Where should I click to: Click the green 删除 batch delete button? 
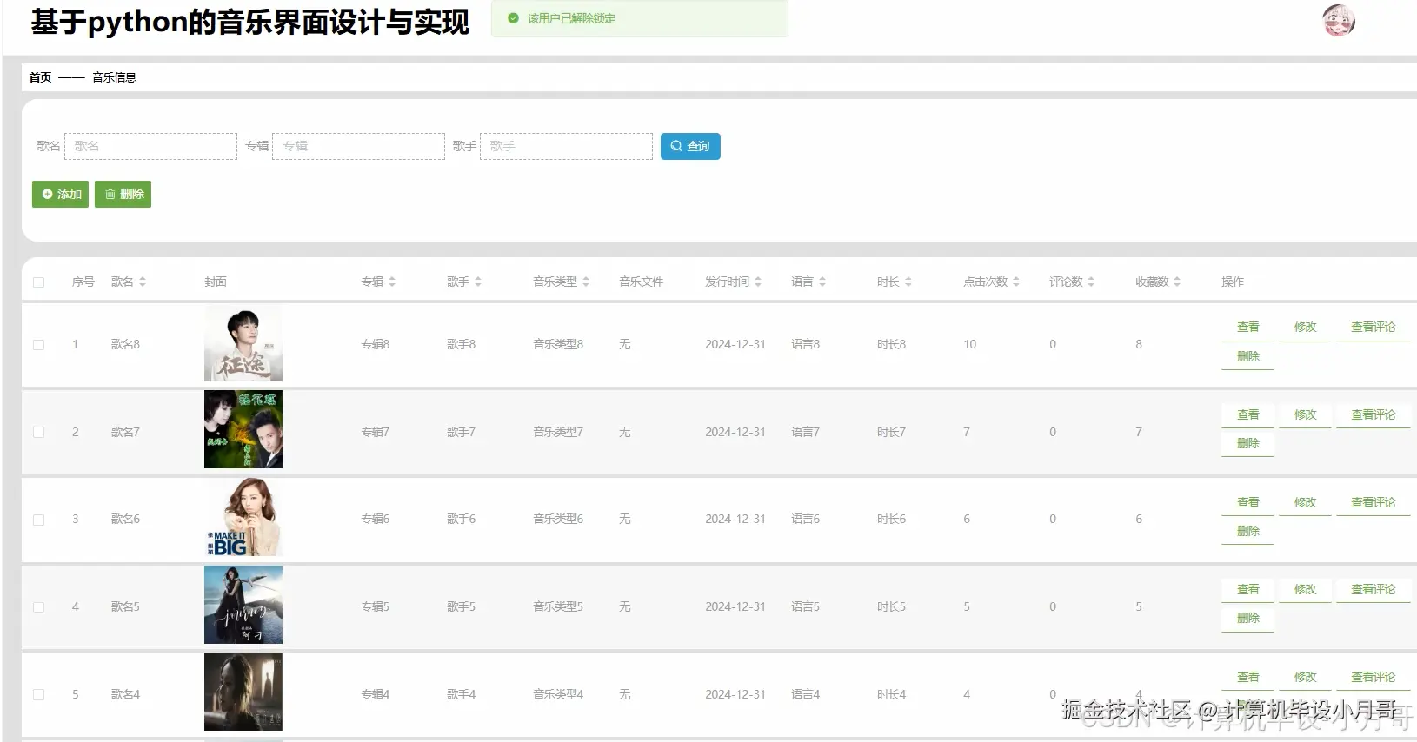(123, 194)
